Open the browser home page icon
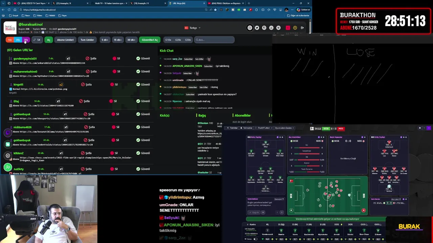Screen dimensions: 433x243 coord(15,10)
